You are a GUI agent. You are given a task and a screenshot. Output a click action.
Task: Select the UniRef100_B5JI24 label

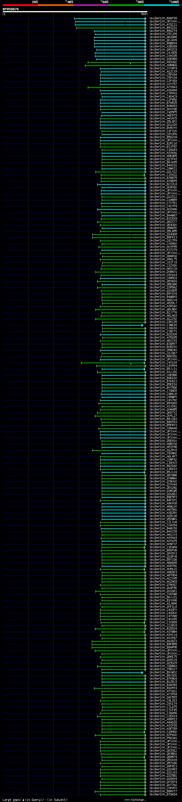163,472
